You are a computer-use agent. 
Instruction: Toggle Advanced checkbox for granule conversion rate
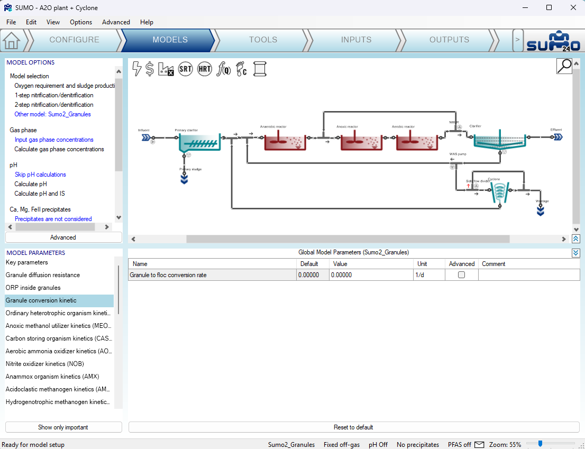click(x=461, y=275)
